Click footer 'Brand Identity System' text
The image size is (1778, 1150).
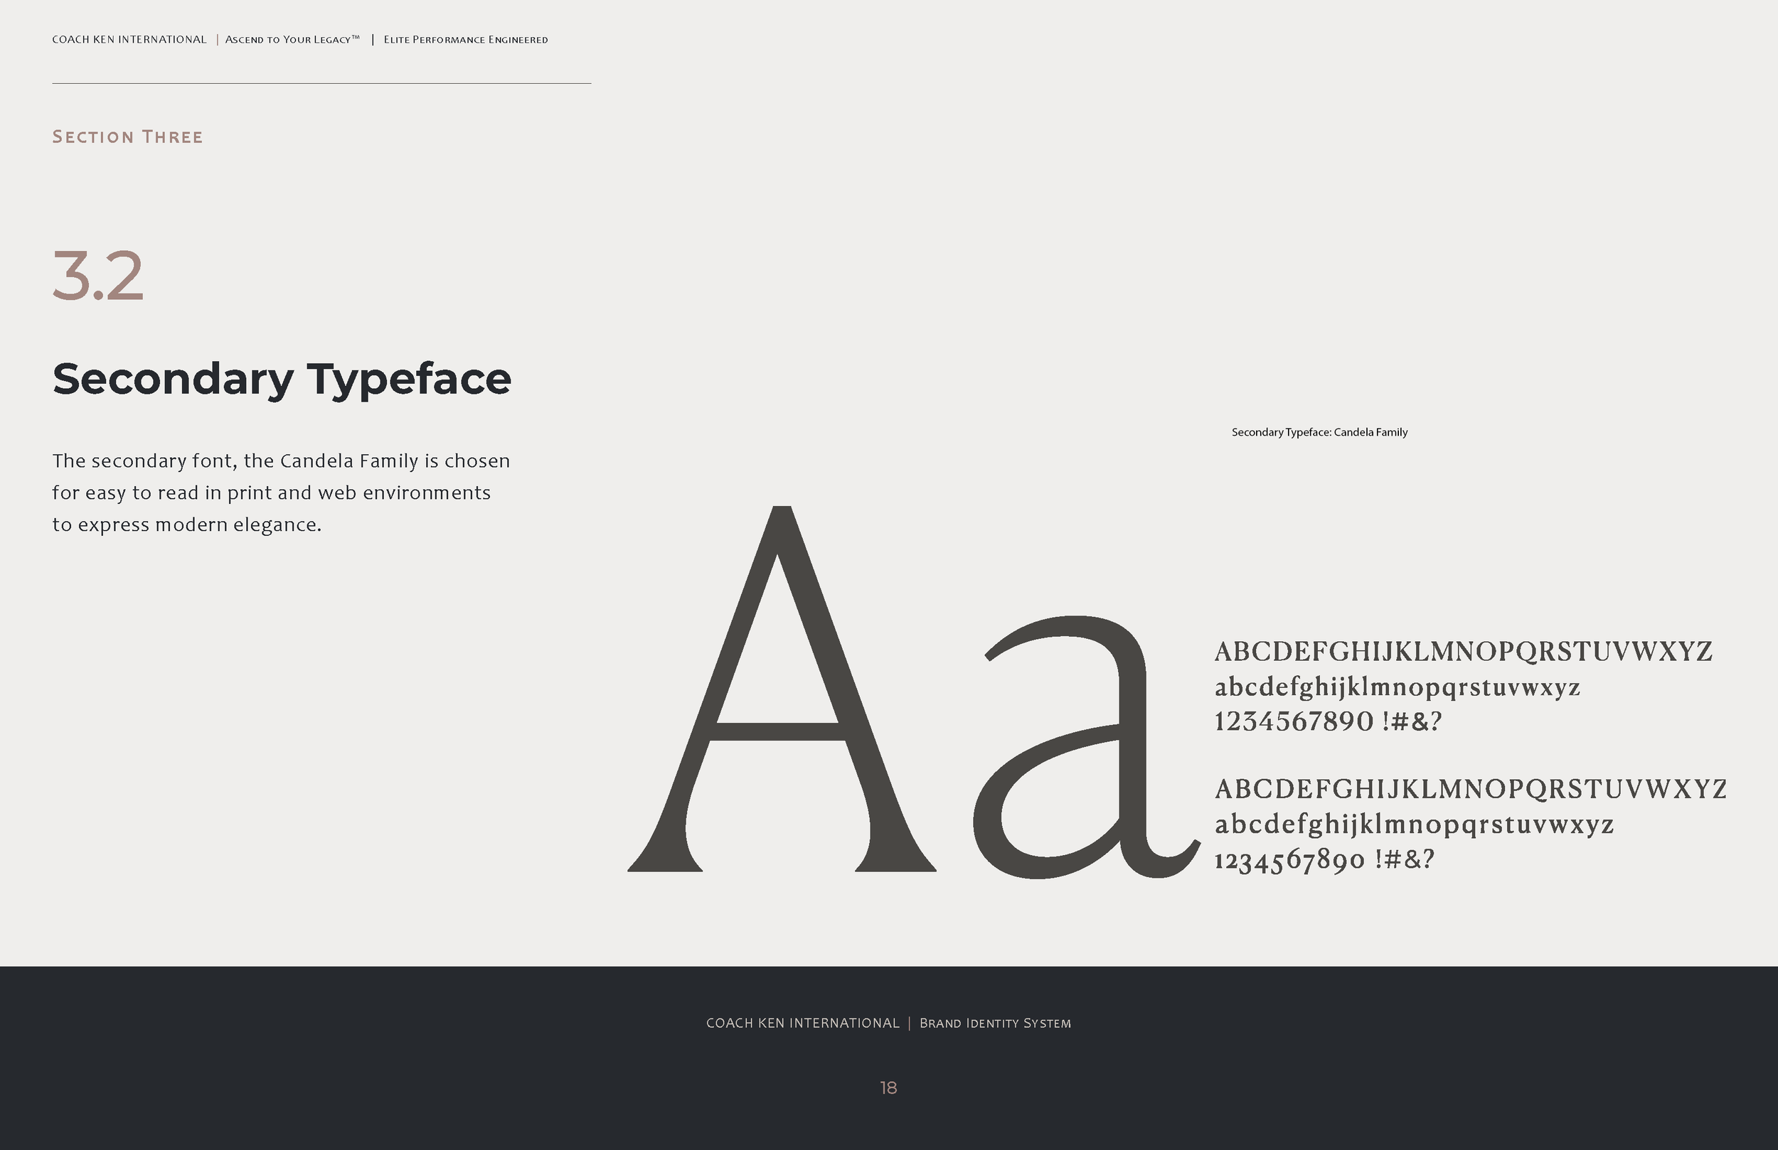click(x=995, y=1023)
